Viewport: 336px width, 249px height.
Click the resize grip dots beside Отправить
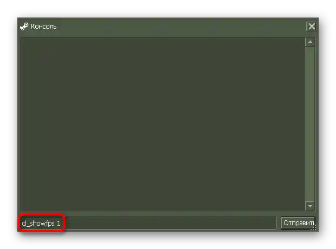click(313, 227)
